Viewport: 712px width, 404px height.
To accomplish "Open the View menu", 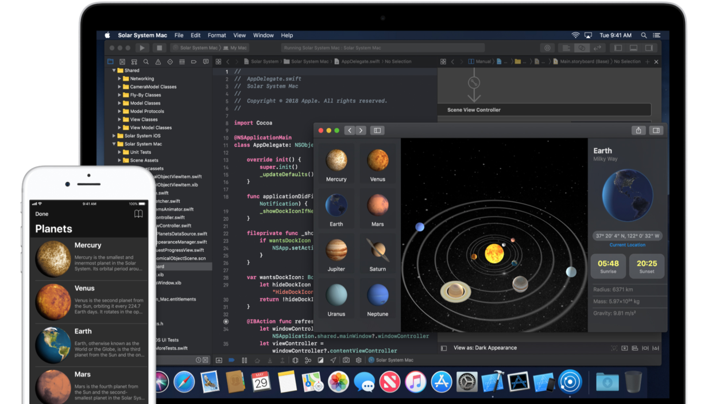I will click(239, 35).
